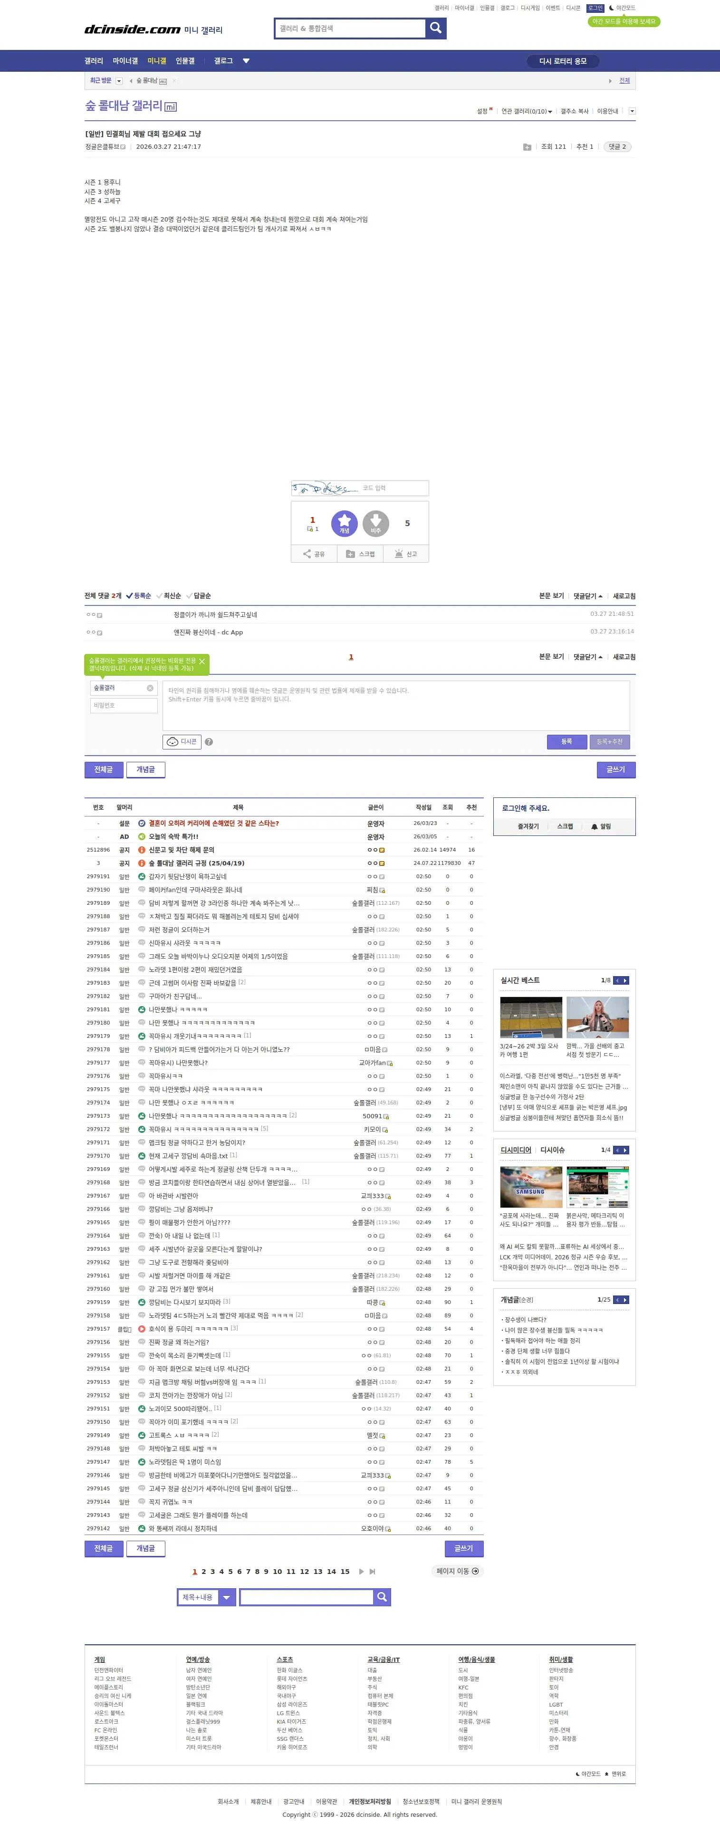Image resolution: width=720 pixels, height=1842 pixels.
Task: Click the 개념 star recommend button
Action: coord(345,523)
